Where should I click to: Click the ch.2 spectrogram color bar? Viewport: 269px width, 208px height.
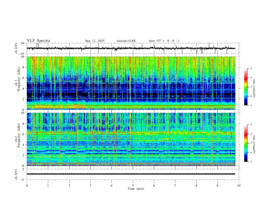pyautogui.click(x=246, y=143)
